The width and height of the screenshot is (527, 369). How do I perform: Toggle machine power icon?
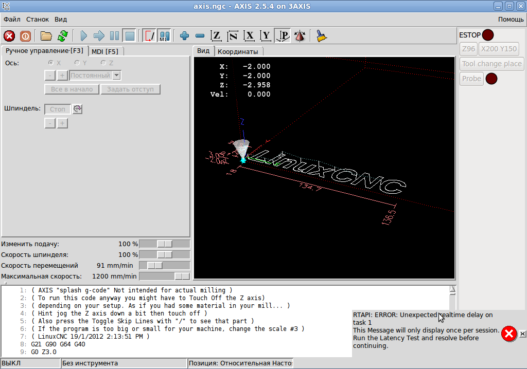click(25, 36)
